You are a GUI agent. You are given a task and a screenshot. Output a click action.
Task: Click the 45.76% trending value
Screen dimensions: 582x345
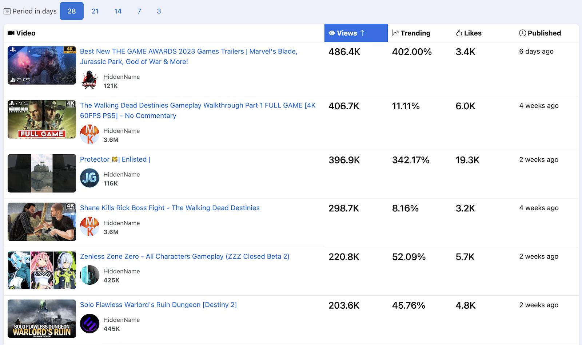(x=408, y=305)
